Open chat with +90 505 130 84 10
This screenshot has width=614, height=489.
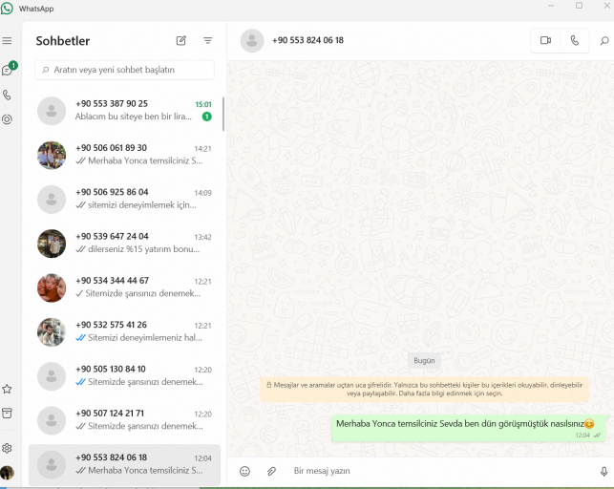click(x=124, y=376)
